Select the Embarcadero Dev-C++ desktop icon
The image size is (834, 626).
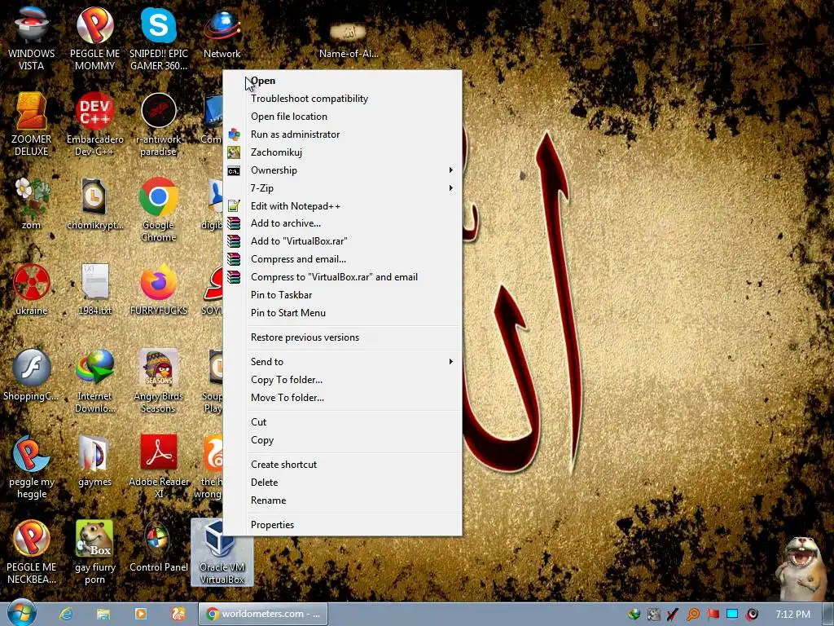coord(94,124)
